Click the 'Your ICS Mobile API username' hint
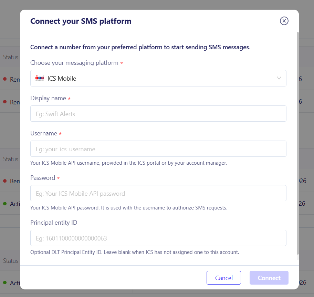The width and height of the screenshot is (314, 297). [129, 163]
